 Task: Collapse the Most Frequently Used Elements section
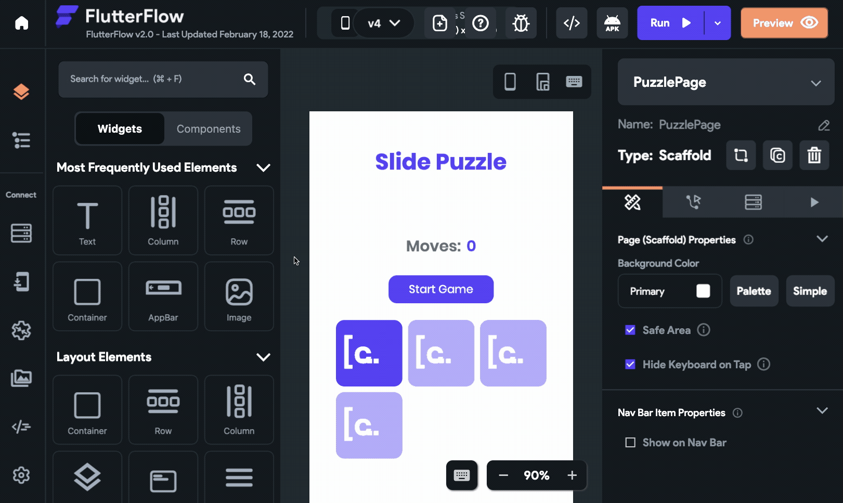coord(263,167)
